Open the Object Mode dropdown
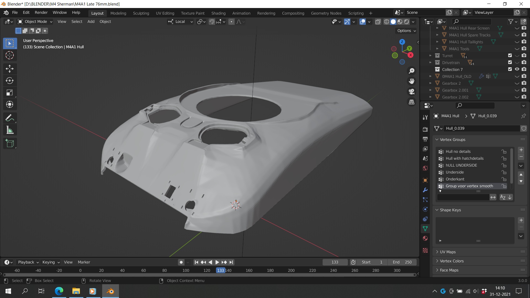 click(x=35, y=22)
